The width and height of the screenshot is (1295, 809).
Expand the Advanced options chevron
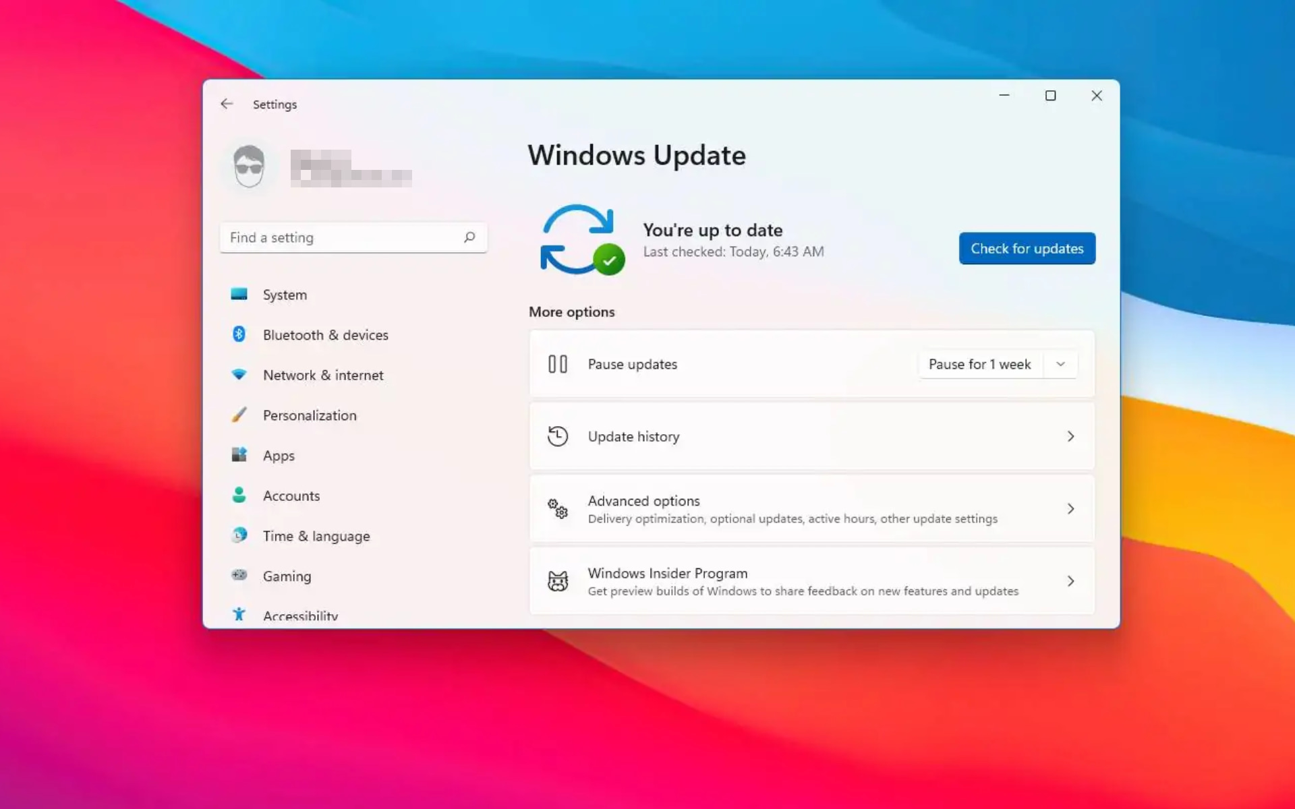[1070, 508]
